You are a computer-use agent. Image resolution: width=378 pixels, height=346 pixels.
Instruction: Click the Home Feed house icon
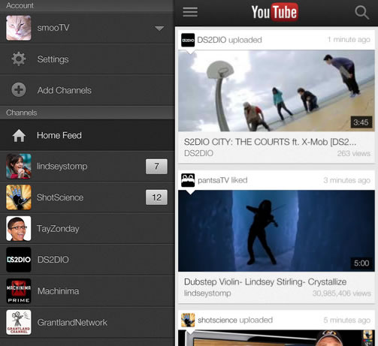click(19, 135)
